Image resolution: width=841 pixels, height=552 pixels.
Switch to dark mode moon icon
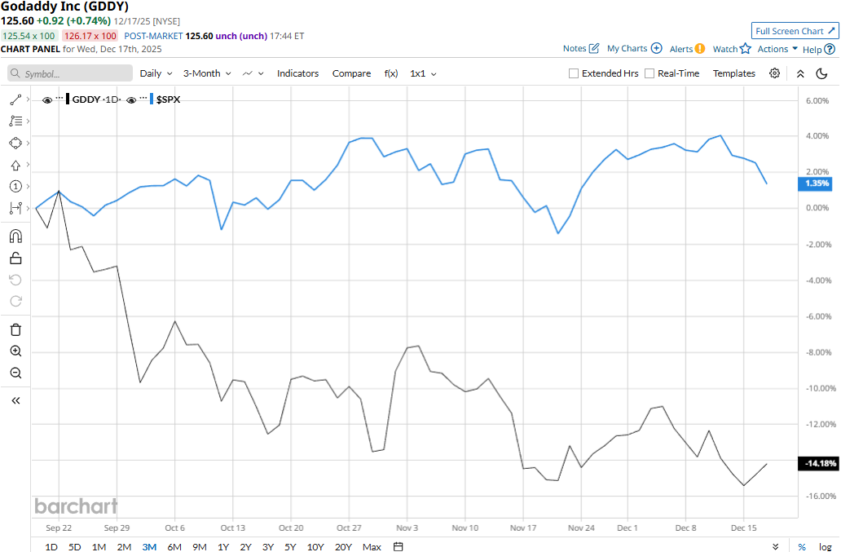pos(821,73)
